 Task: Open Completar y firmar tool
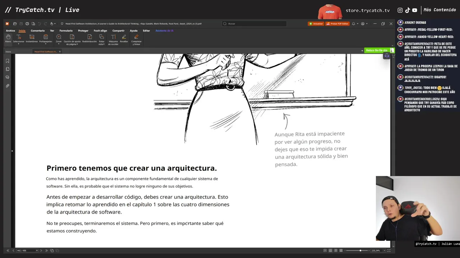tap(136, 40)
